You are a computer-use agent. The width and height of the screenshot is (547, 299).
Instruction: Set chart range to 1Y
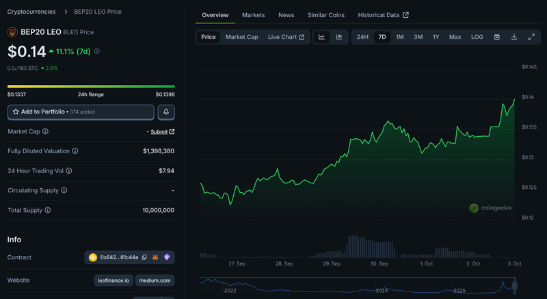436,37
